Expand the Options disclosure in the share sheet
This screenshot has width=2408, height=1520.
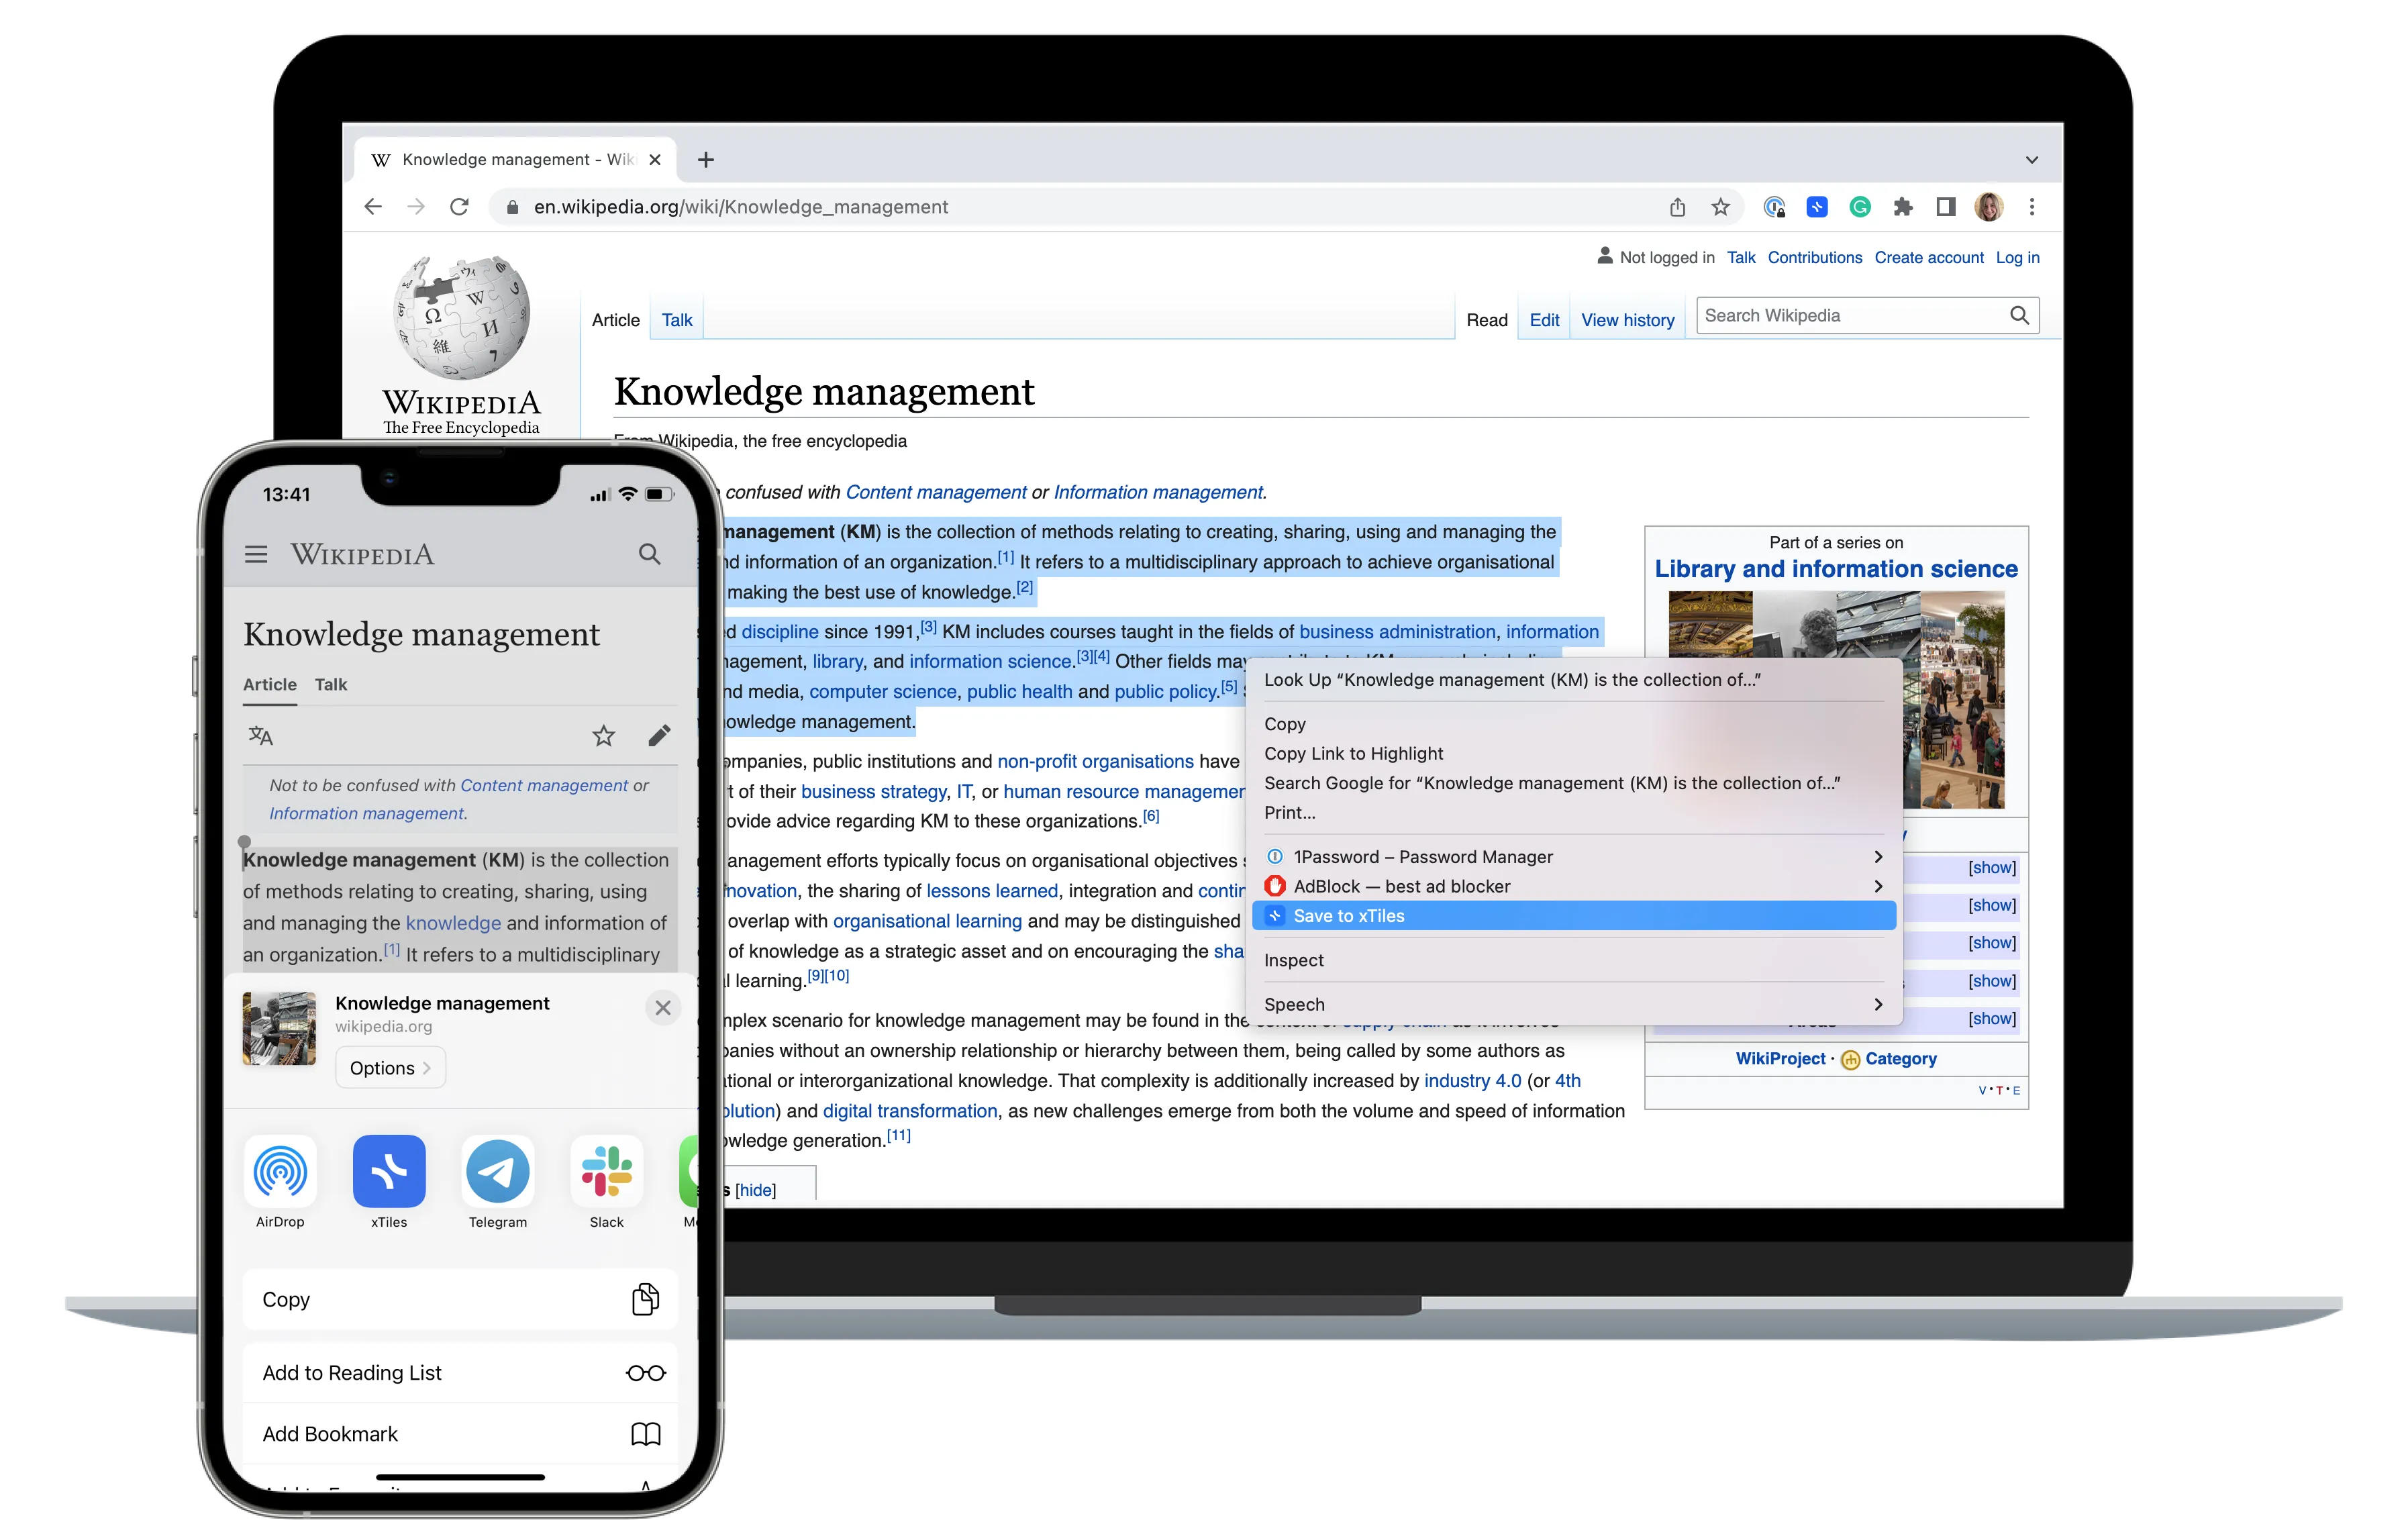tap(390, 1067)
